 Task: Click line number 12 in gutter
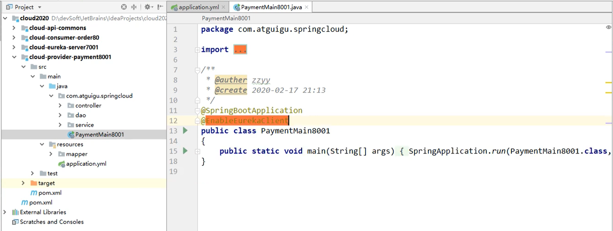[x=173, y=121]
